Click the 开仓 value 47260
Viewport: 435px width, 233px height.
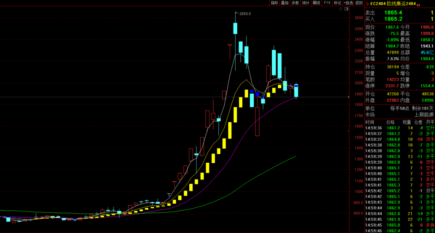coord(393,94)
